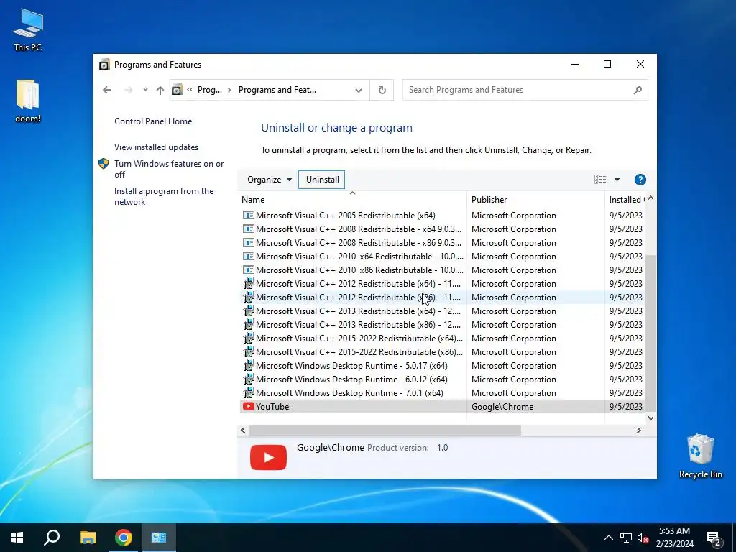Image resolution: width=736 pixels, height=552 pixels.
Task: Refresh the Programs and Features list
Action: (x=382, y=90)
